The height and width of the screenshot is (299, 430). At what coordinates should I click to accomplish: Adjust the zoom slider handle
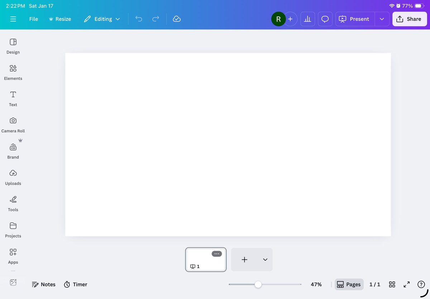pyautogui.click(x=258, y=284)
